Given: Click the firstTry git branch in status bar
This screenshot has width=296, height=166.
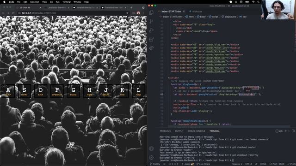Looking at the screenshot, I should pyautogui.click(x=155, y=164).
